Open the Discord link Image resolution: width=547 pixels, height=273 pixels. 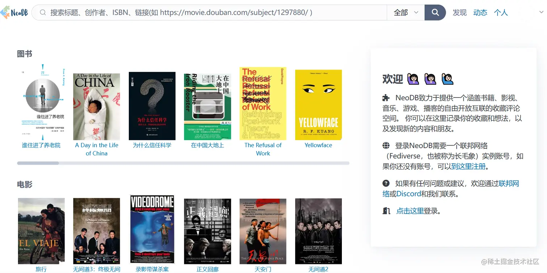(x=408, y=194)
